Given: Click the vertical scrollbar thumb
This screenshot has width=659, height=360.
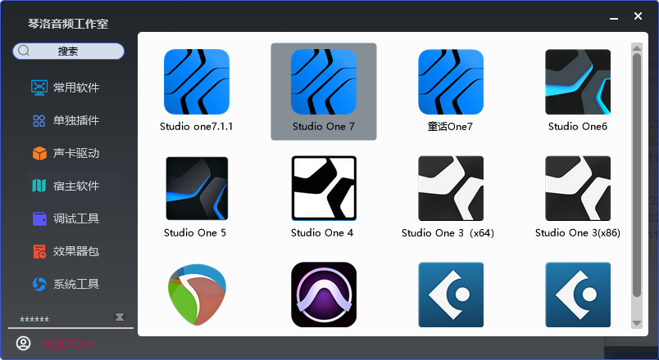Looking at the screenshot, I should (637, 175).
